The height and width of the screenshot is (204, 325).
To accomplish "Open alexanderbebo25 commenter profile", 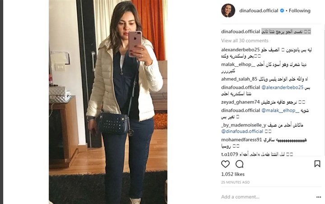I will click(241, 50).
